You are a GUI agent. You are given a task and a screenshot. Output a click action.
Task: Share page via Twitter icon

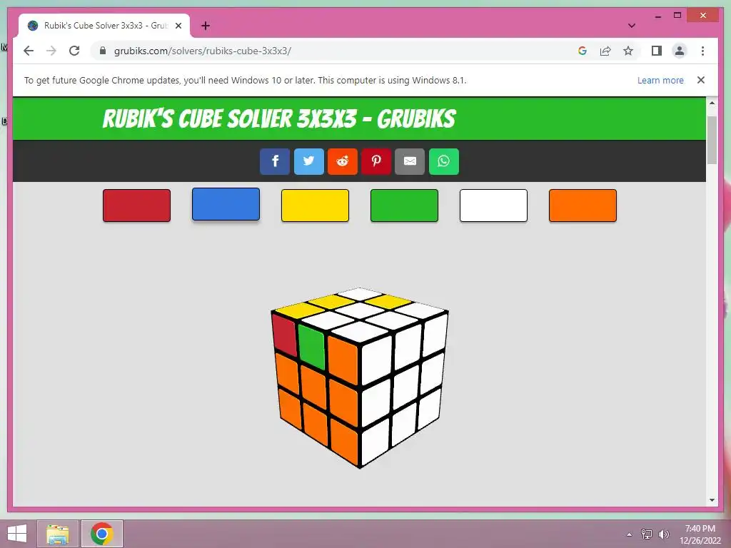[308, 161]
